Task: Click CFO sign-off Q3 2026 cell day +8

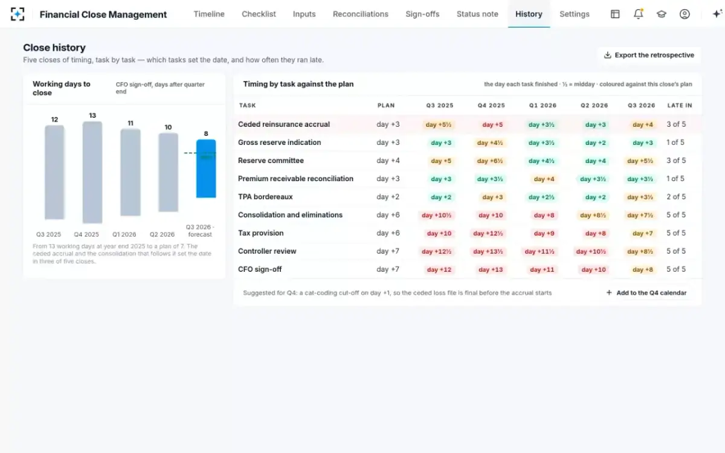Action: pyautogui.click(x=643, y=270)
